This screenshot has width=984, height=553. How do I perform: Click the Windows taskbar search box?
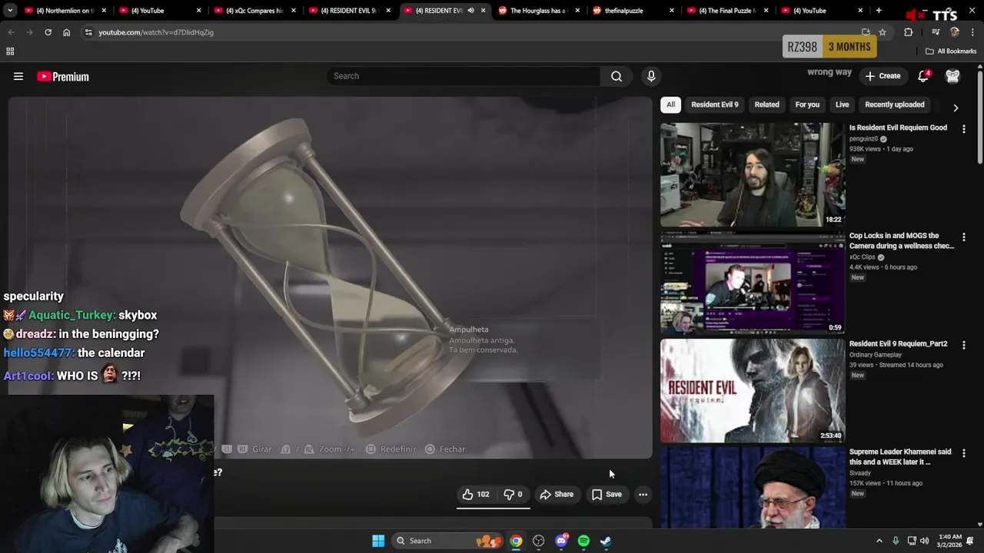[446, 541]
